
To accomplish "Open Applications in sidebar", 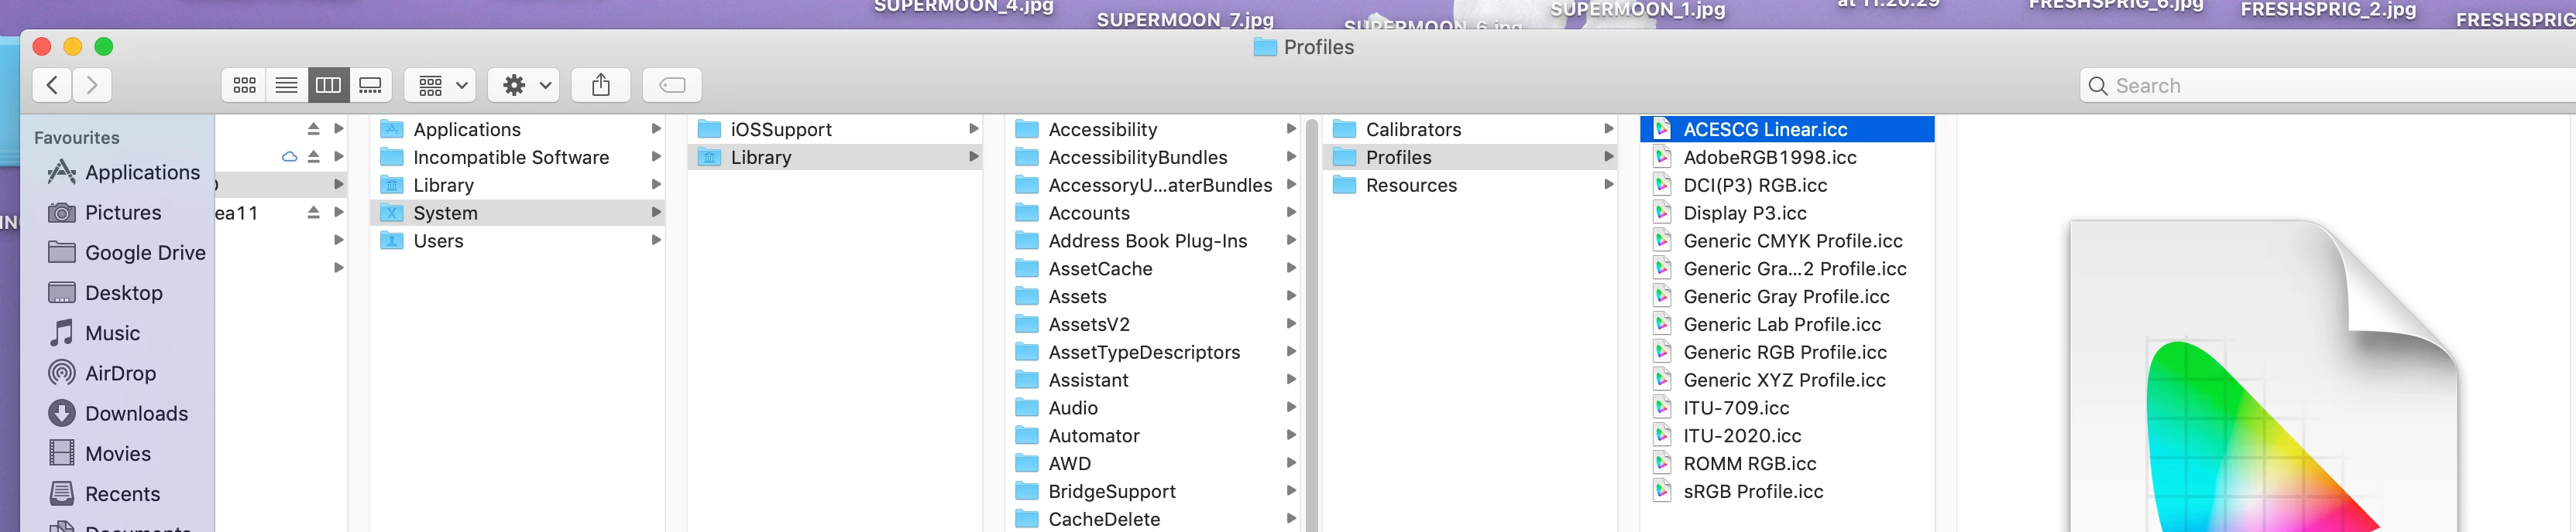I will (124, 172).
